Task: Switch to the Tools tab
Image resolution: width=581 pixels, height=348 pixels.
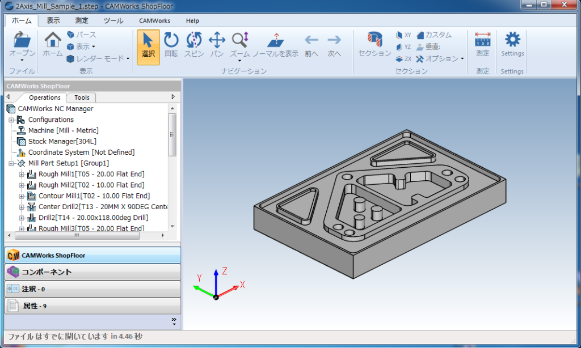Action: click(x=82, y=97)
